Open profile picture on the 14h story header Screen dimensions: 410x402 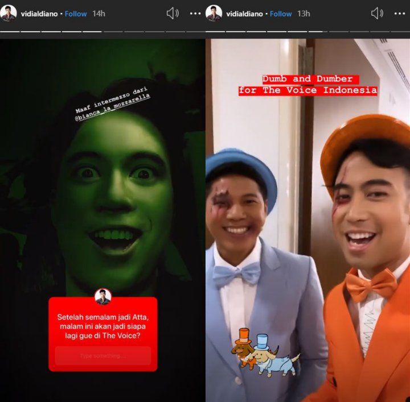(x=9, y=13)
